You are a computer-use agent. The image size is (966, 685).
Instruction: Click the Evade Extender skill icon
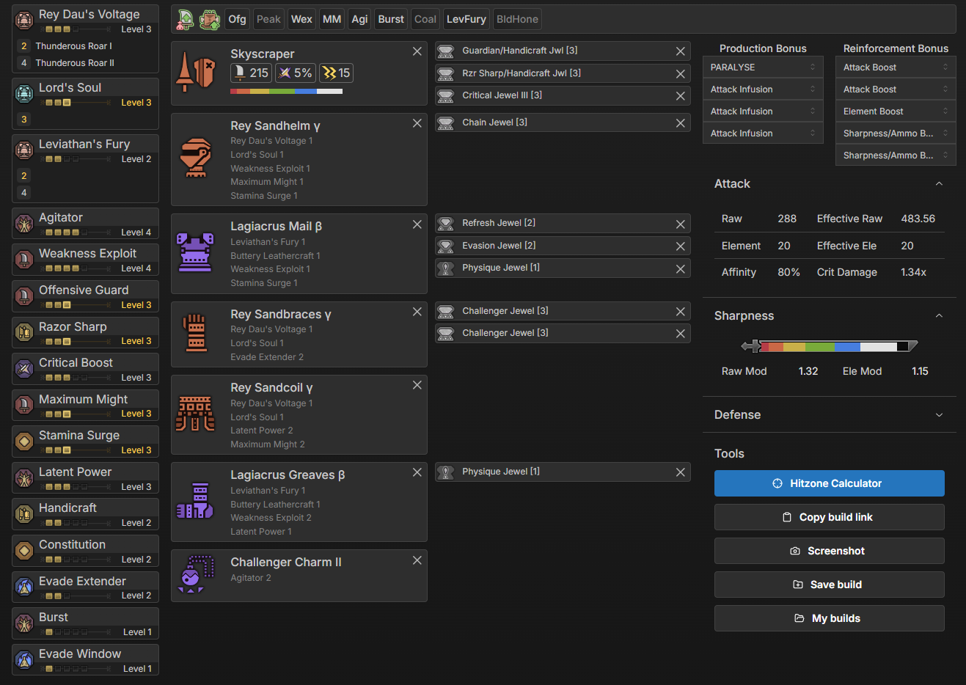pyautogui.click(x=24, y=587)
